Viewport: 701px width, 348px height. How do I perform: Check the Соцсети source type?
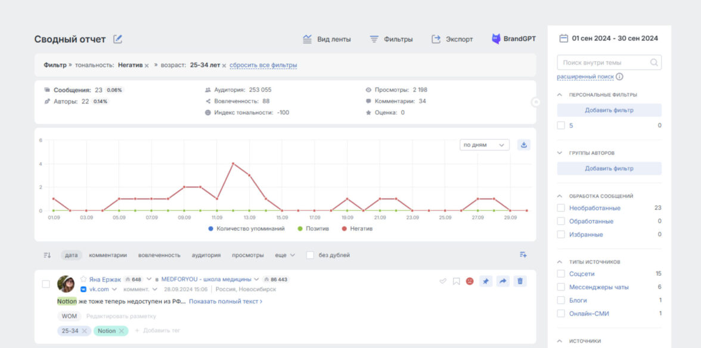coord(561,274)
